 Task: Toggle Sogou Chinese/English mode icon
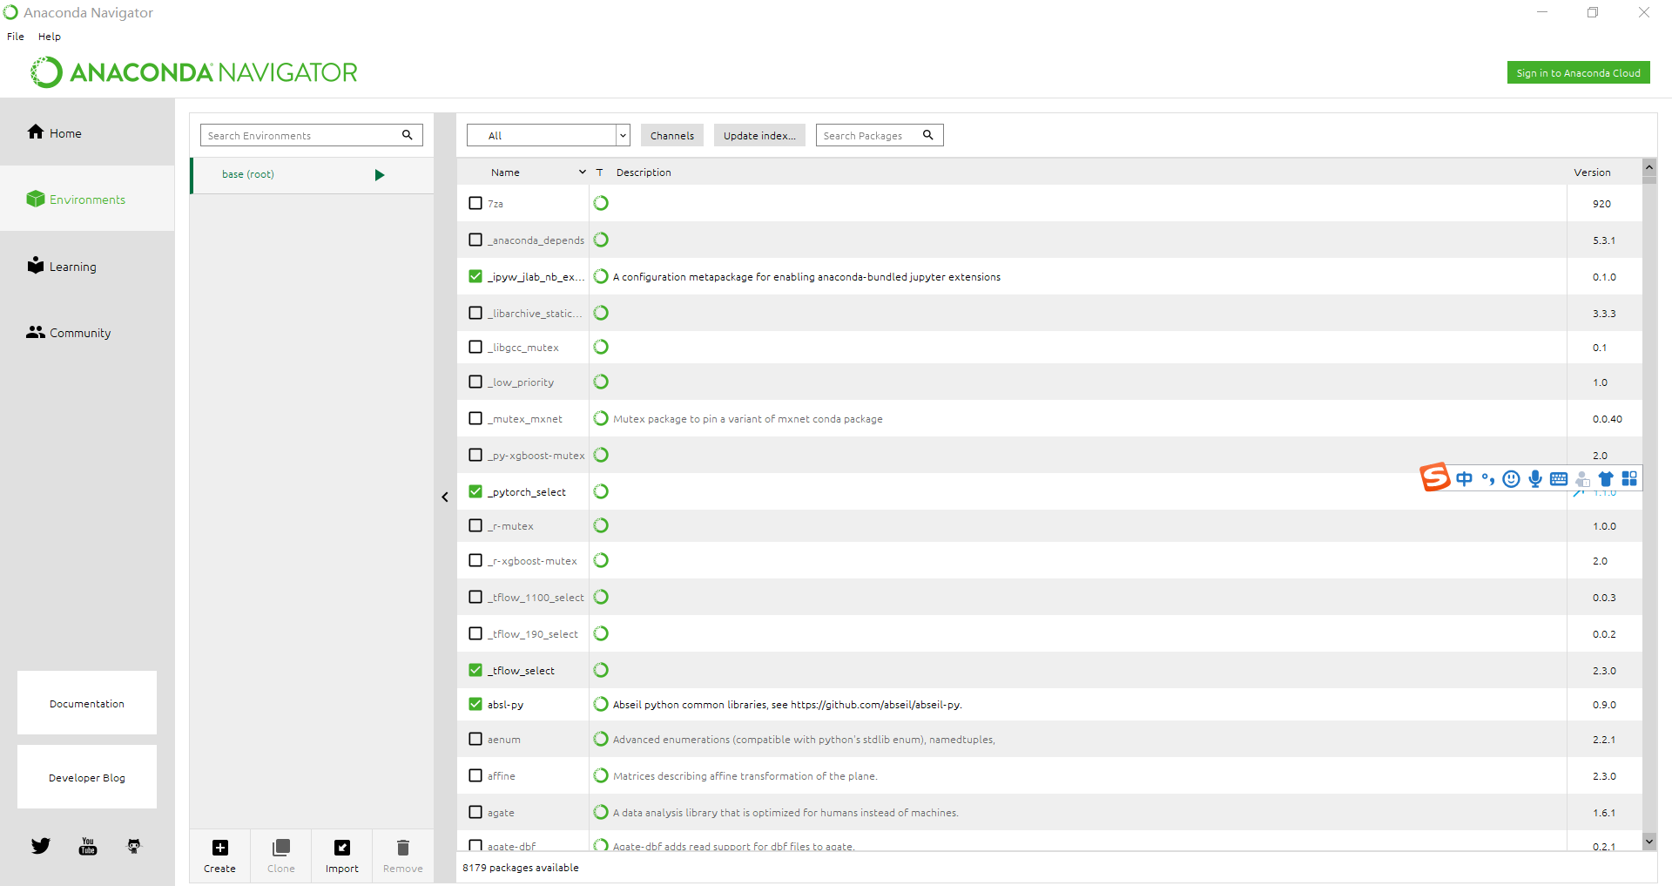point(1465,478)
